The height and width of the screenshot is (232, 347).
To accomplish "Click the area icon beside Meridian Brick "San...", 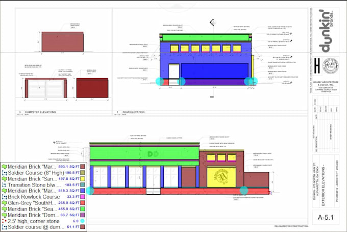I will click(x=4, y=178).
